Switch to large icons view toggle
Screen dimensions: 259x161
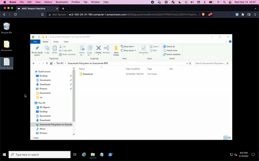[x=230, y=137]
